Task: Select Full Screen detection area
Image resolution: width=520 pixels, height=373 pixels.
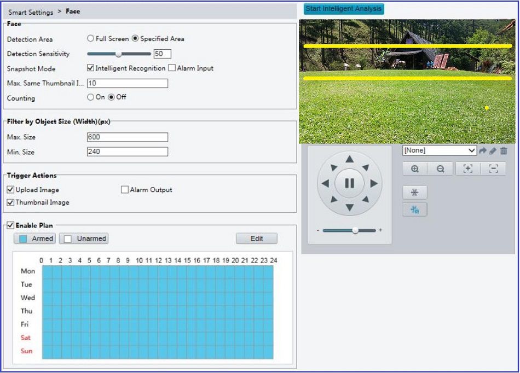Action: (90, 38)
